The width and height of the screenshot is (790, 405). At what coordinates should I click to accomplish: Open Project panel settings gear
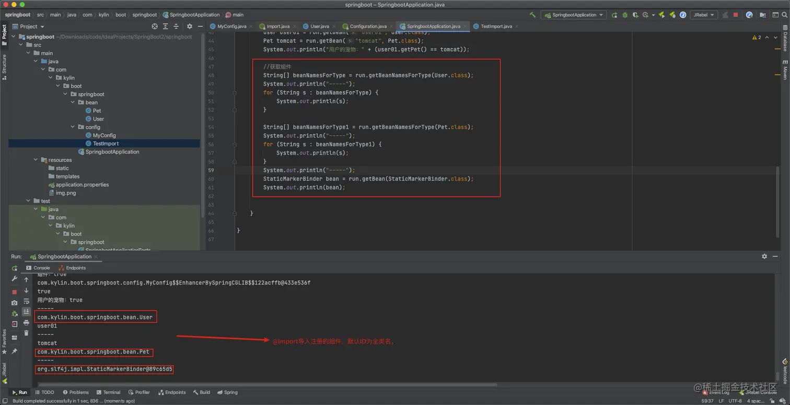click(x=189, y=26)
